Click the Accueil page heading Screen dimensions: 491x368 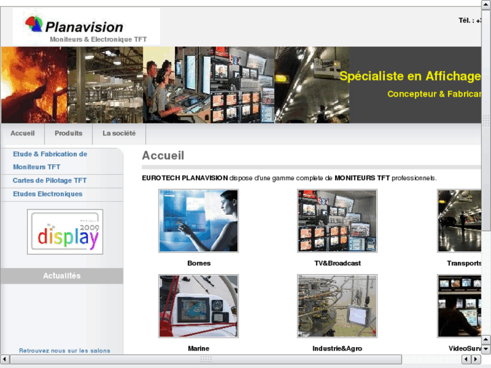[163, 156]
